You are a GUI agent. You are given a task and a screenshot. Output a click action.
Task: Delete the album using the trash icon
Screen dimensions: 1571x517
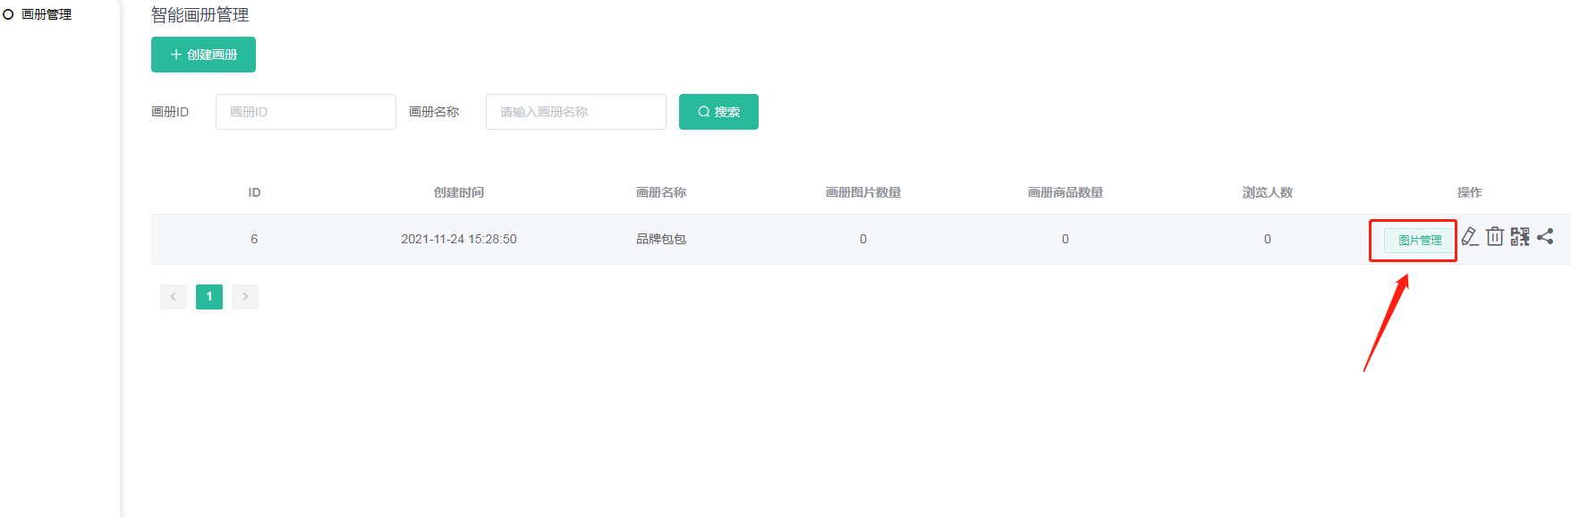pos(1494,237)
